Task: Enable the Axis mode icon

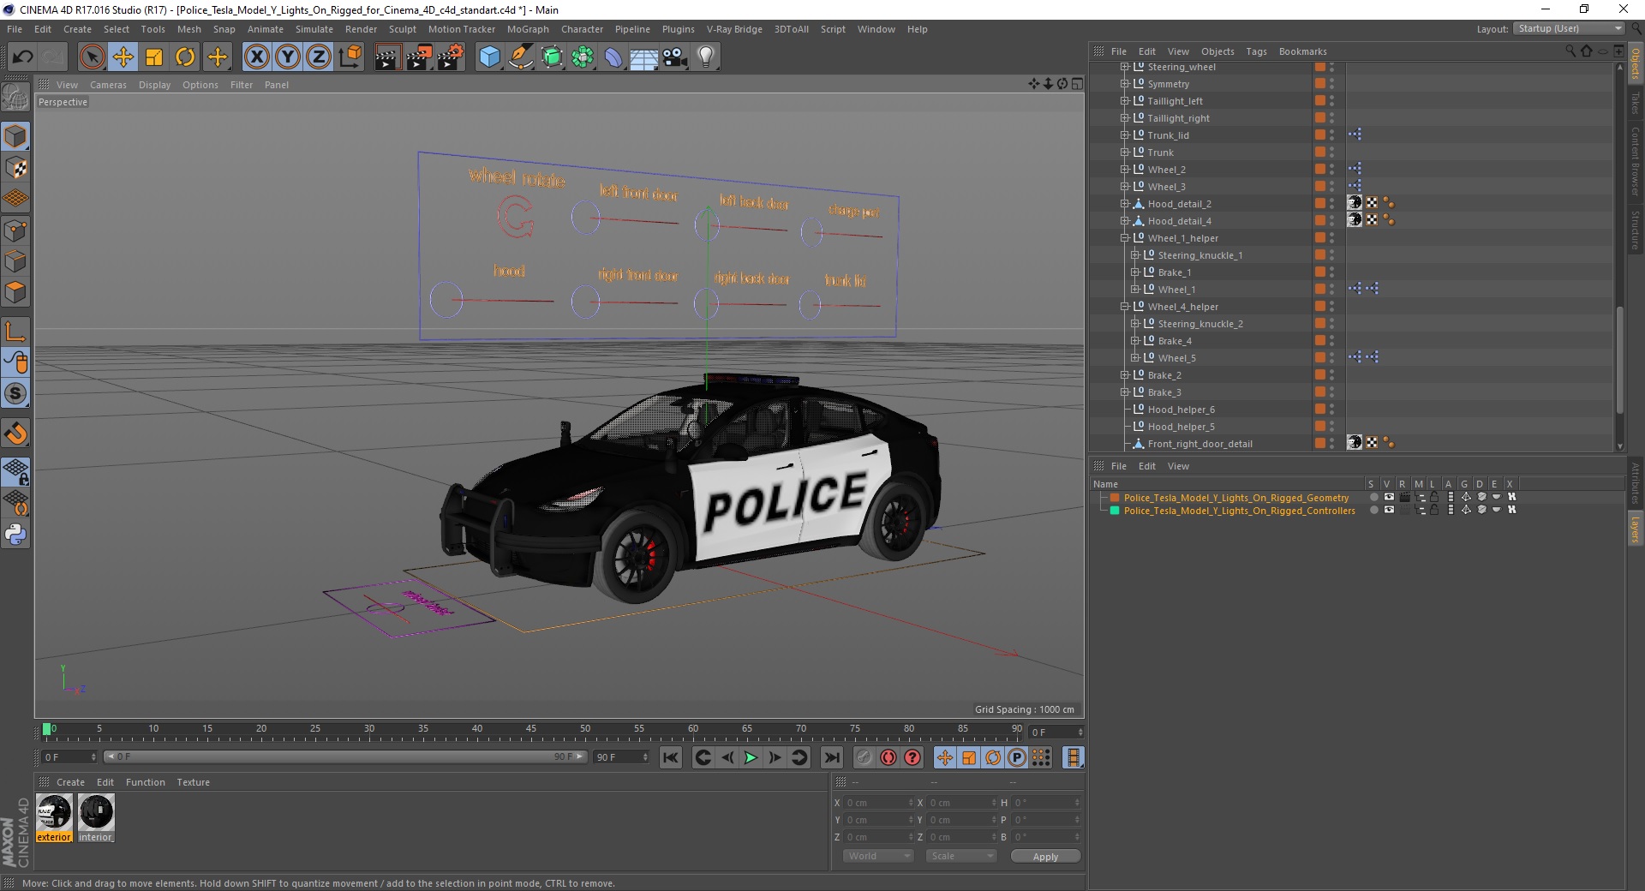Action: click(x=15, y=332)
